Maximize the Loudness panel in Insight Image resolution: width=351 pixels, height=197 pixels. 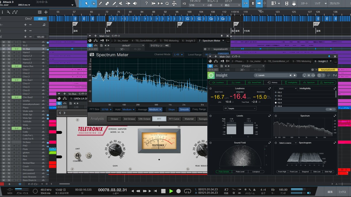click(x=270, y=88)
